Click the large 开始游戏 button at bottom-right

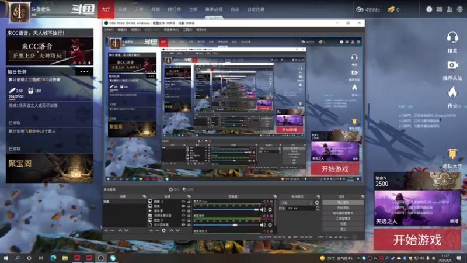click(417, 240)
